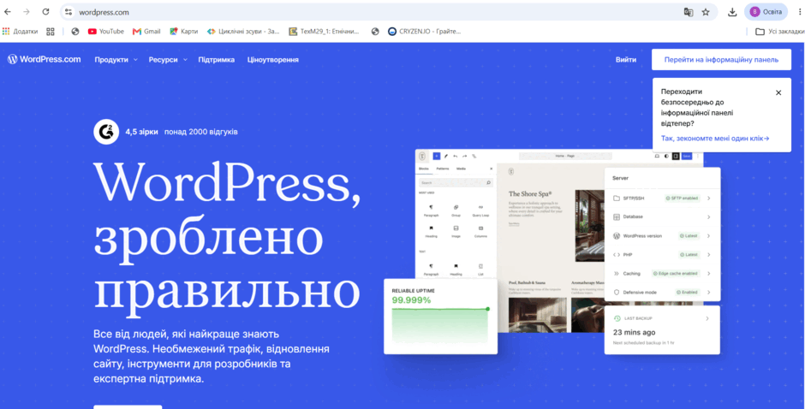Click the Group block icon
805x409 pixels.
456,207
